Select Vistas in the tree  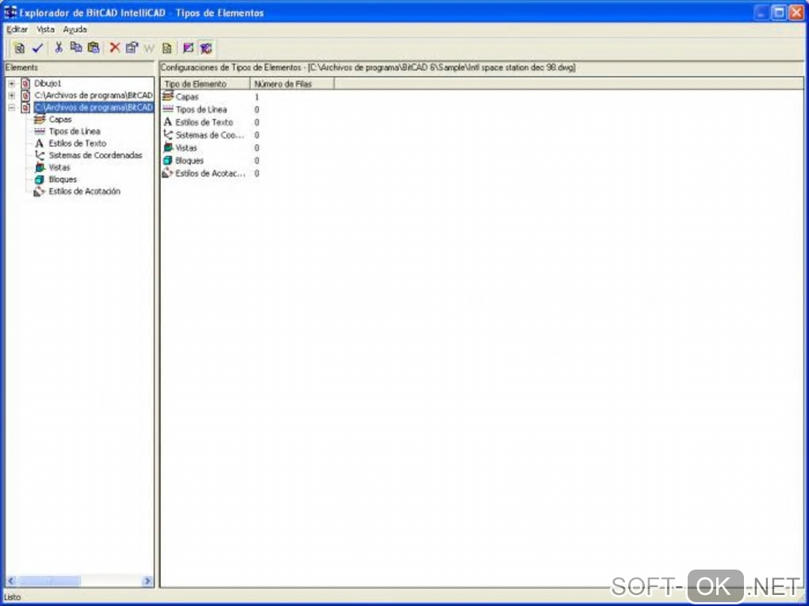59,167
